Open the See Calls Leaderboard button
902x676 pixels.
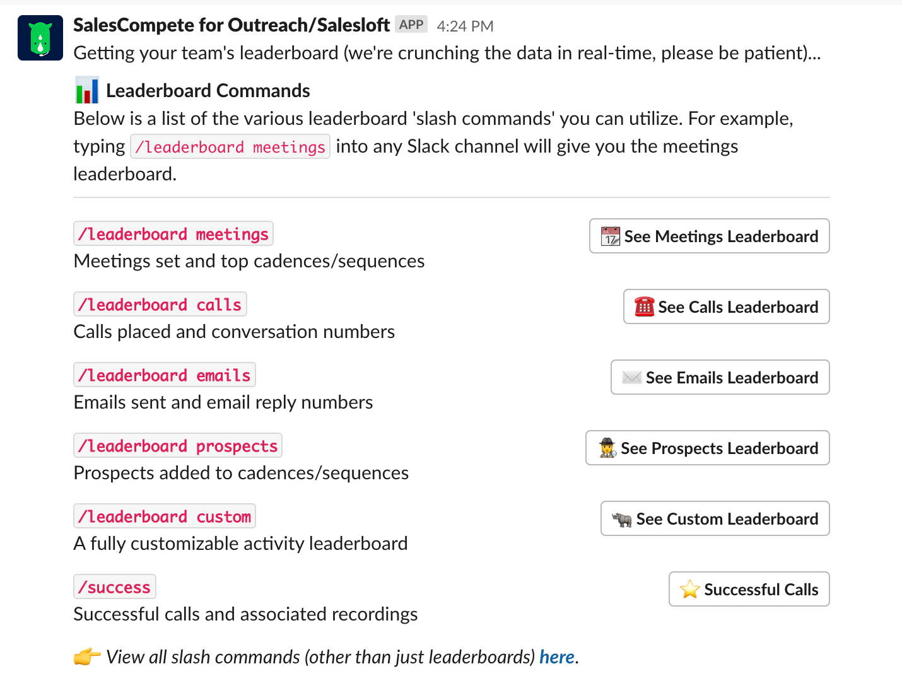point(727,306)
